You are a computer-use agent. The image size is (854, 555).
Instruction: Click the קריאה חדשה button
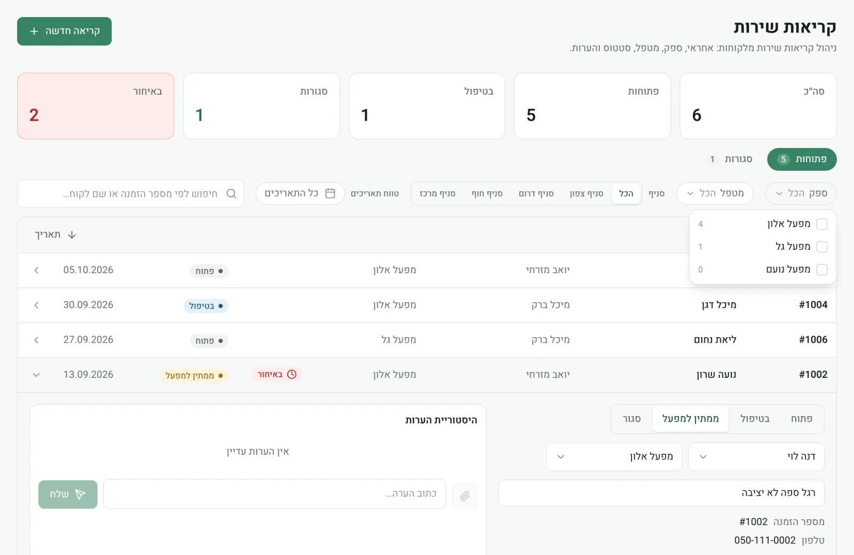64,31
